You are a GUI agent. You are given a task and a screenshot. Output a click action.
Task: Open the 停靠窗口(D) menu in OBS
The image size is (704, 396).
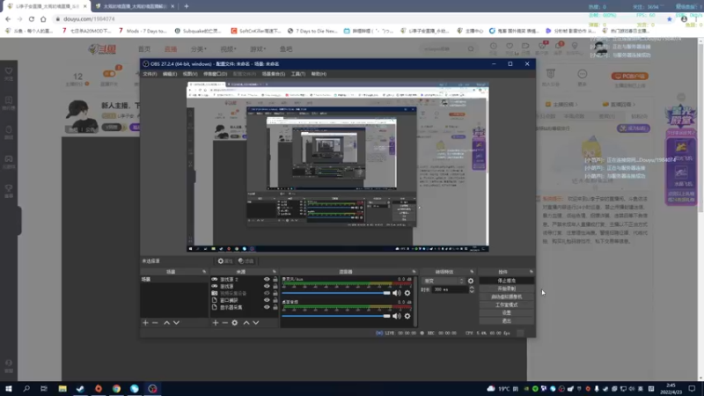click(x=215, y=74)
